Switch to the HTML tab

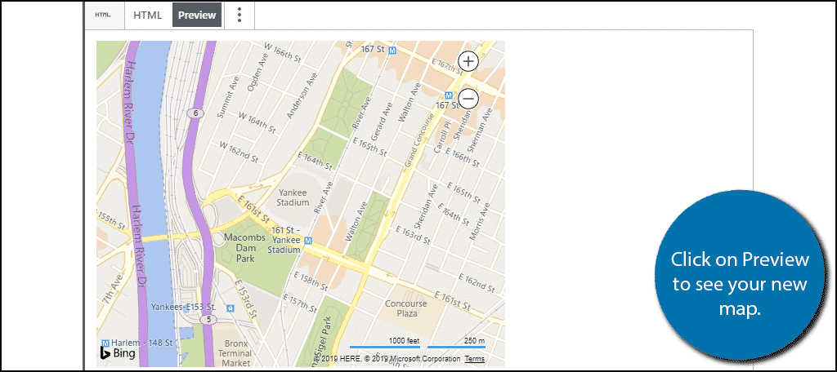click(x=147, y=15)
